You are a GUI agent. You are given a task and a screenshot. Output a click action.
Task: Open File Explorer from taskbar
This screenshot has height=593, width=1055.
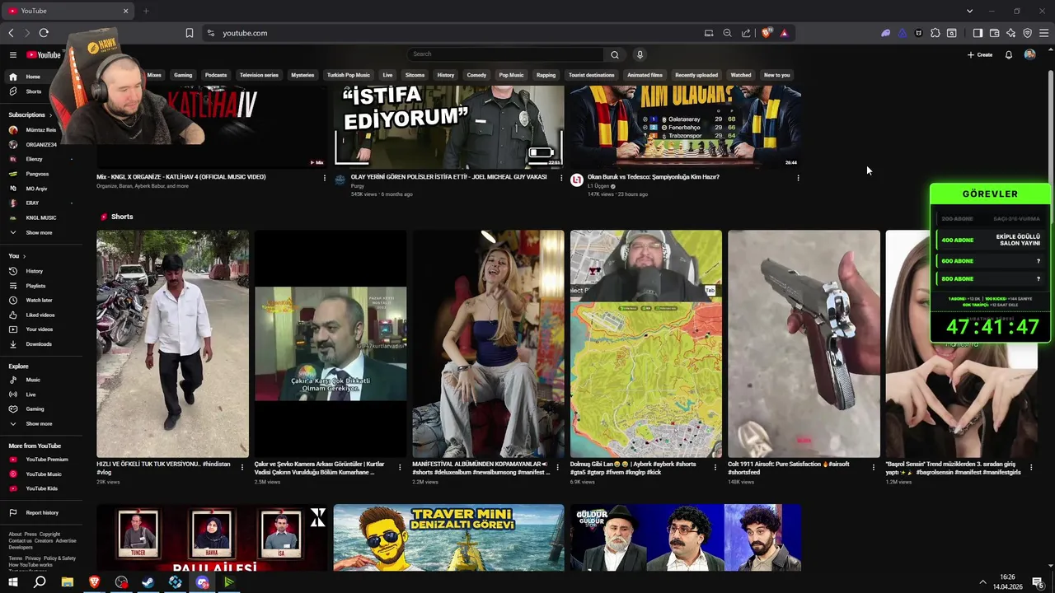(x=68, y=582)
